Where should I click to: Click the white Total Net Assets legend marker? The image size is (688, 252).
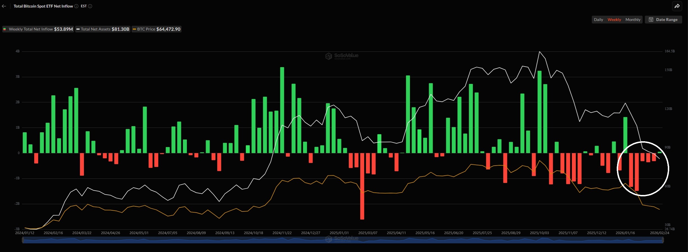pos(78,29)
